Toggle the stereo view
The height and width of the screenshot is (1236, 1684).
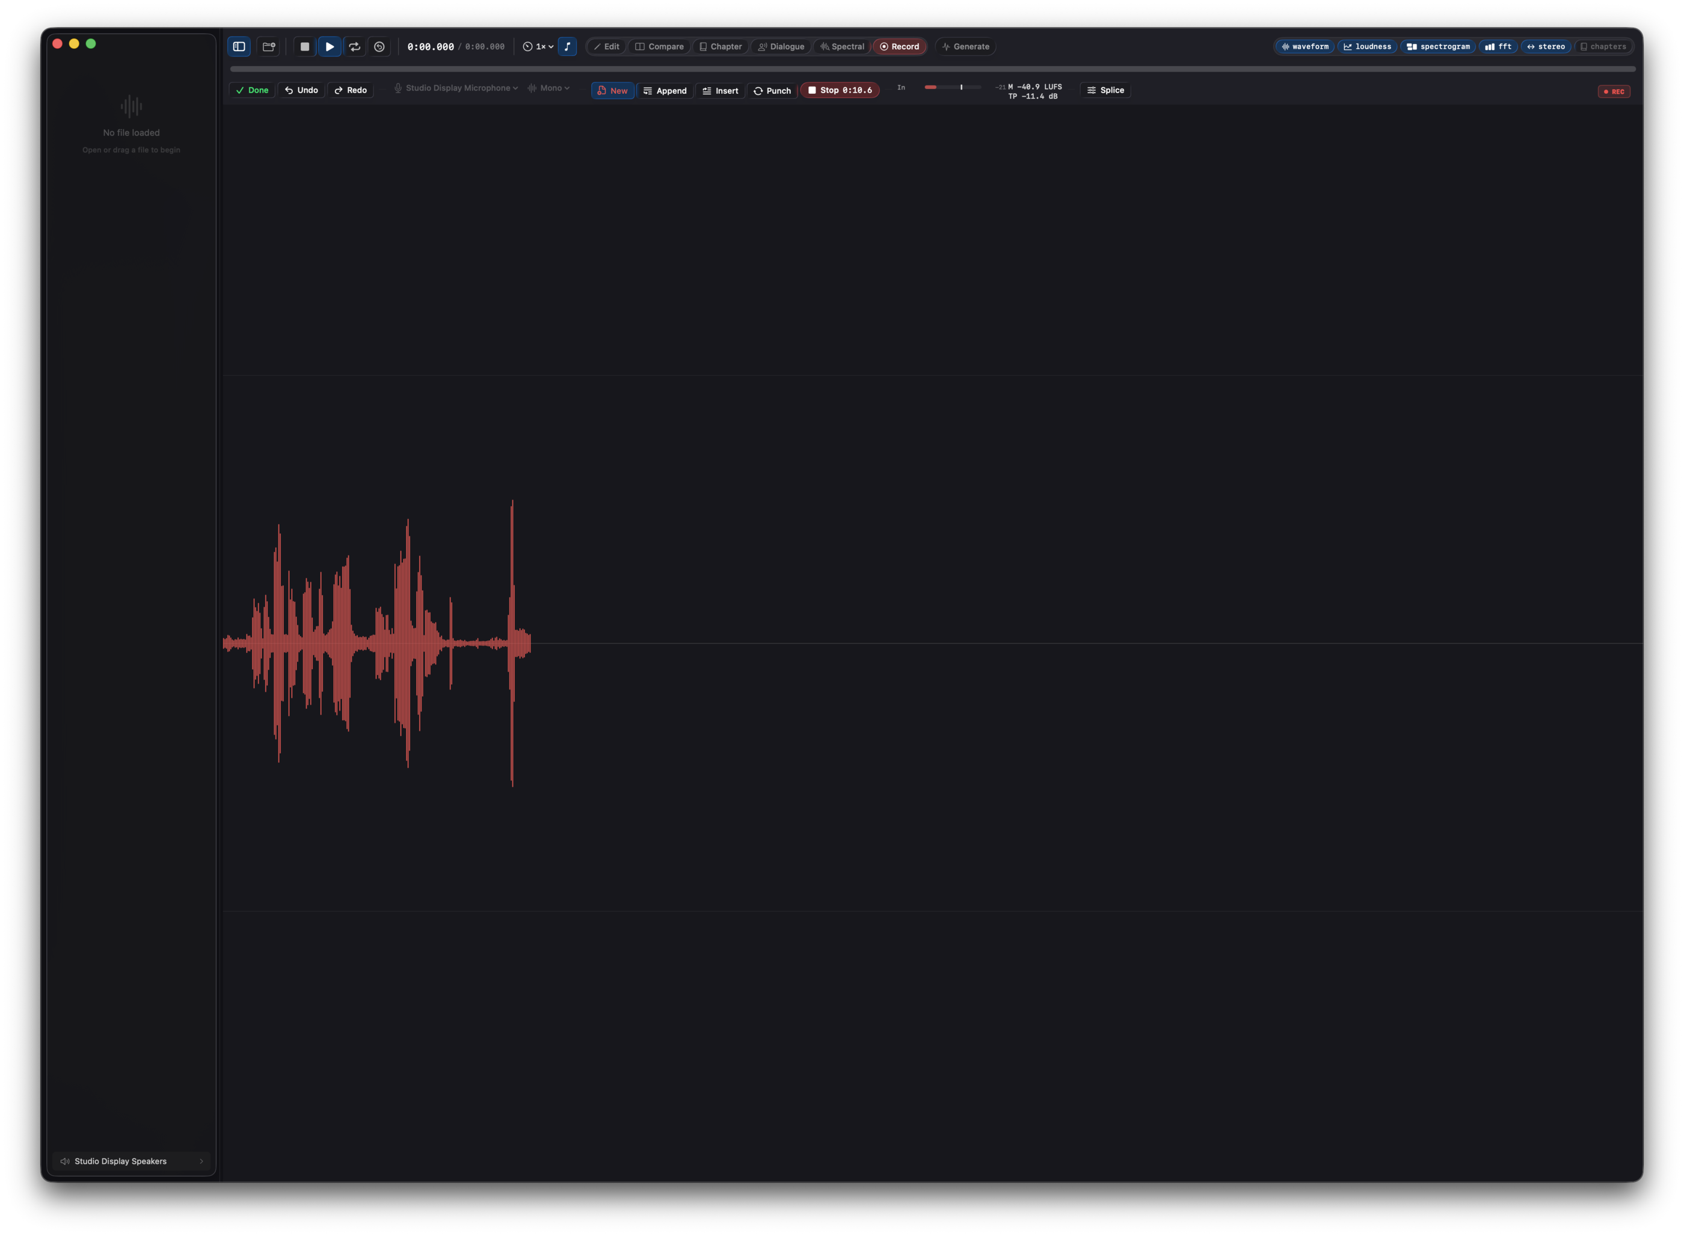click(1546, 46)
